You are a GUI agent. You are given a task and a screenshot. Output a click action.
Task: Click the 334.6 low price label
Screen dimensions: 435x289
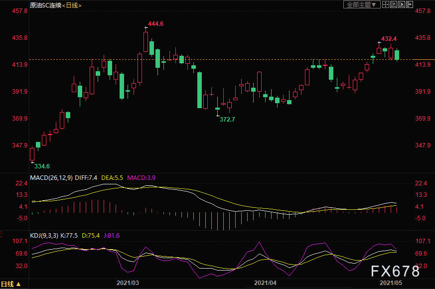[x=42, y=166]
